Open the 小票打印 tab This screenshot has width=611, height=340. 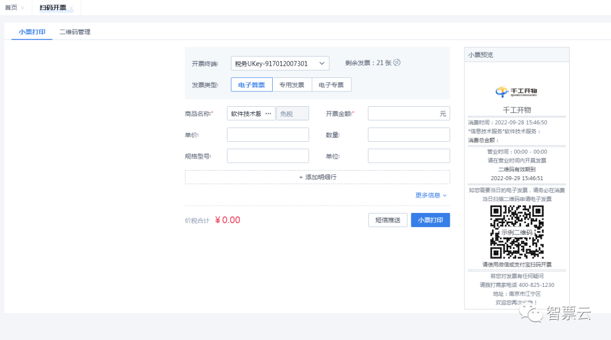click(32, 32)
